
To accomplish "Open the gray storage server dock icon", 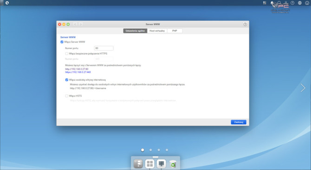I will 138,164.
